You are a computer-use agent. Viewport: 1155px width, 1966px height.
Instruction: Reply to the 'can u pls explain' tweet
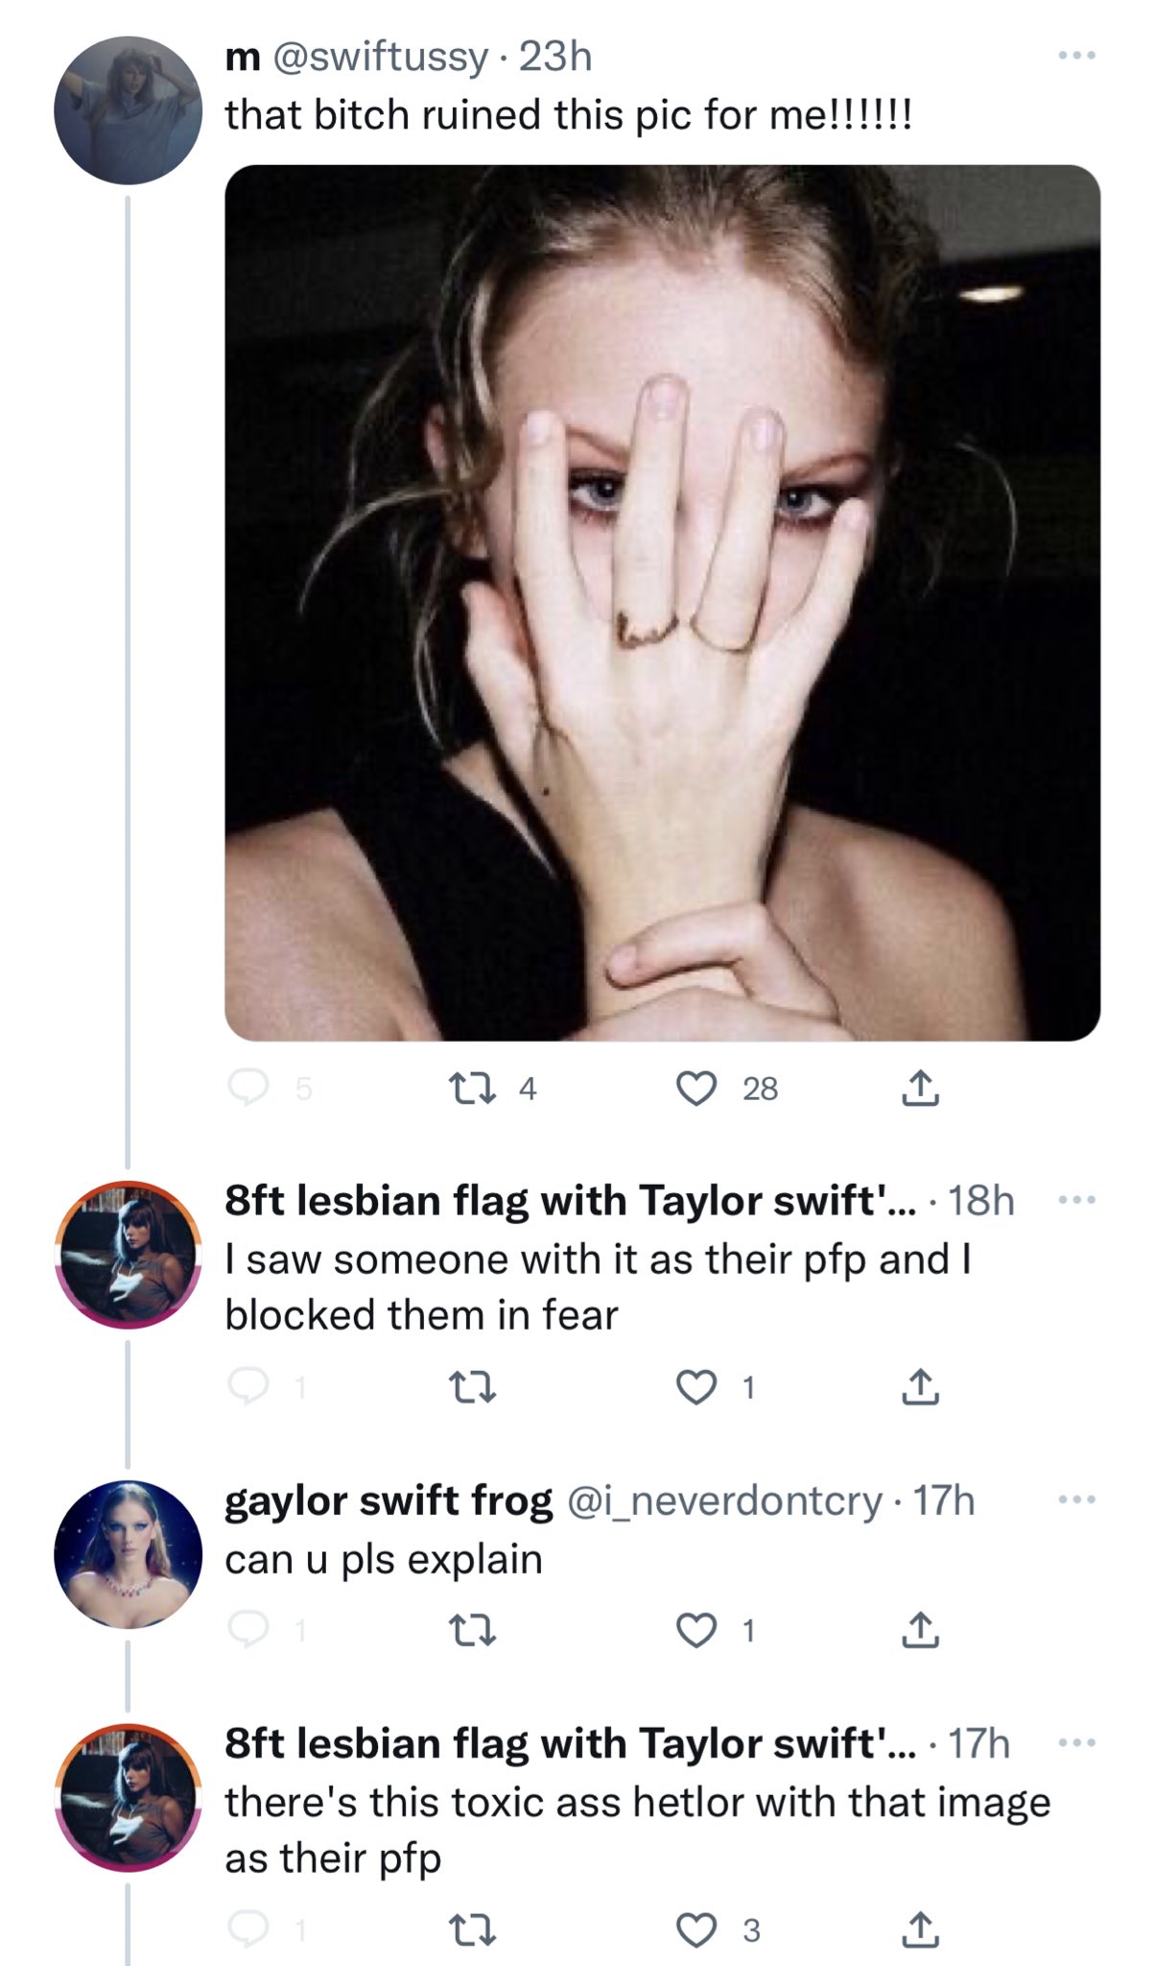click(x=248, y=1630)
